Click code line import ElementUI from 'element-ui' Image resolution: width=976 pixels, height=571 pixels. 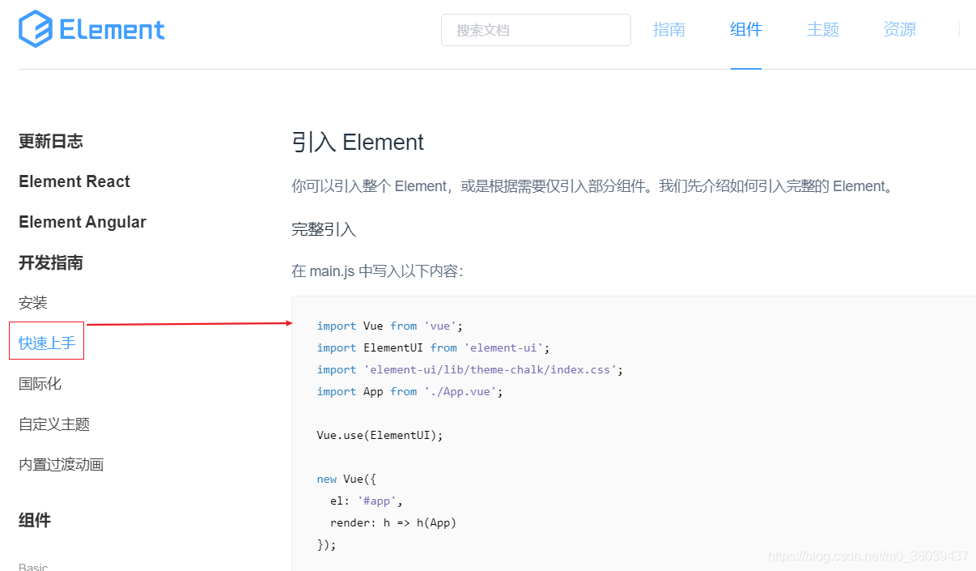433,347
